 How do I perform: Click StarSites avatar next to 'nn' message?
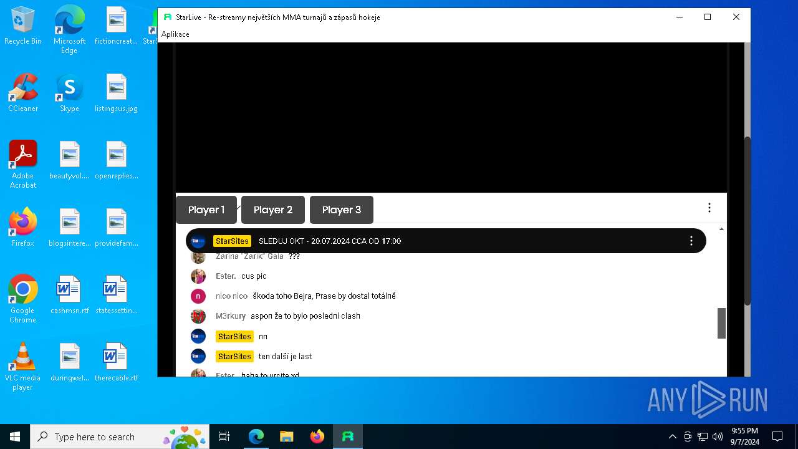pyautogui.click(x=198, y=336)
